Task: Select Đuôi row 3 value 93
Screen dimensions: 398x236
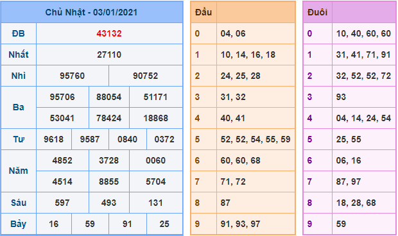Action: click(x=341, y=97)
